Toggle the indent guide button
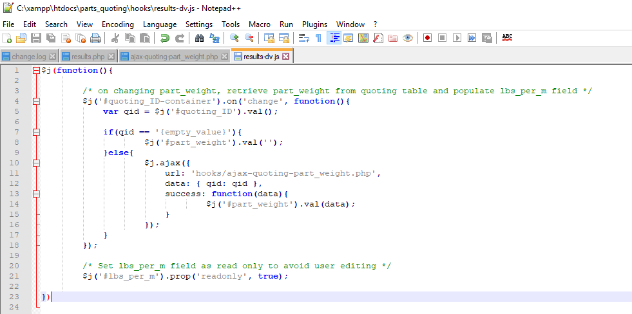 coord(334,38)
